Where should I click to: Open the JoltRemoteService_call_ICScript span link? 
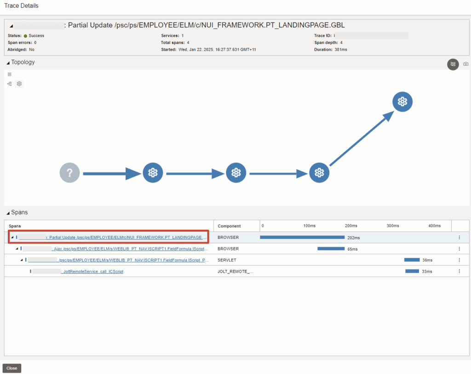92,272
